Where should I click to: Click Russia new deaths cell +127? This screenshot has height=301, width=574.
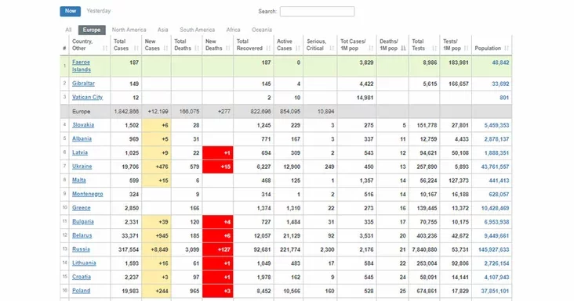218,250
